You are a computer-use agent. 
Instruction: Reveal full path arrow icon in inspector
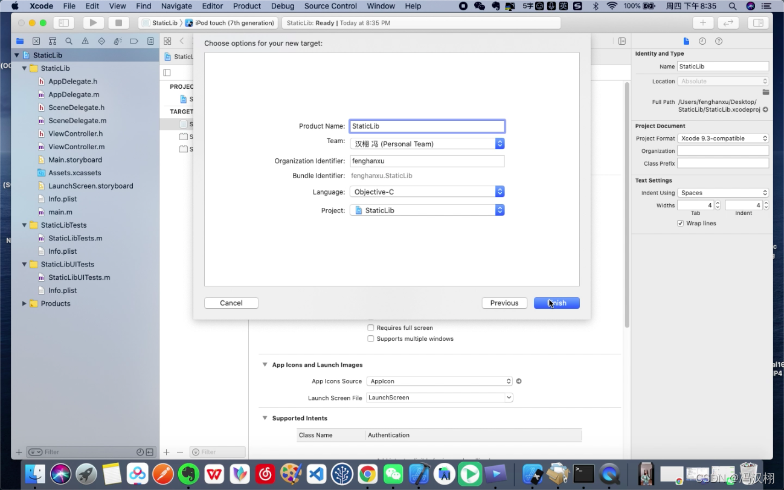[x=766, y=110]
